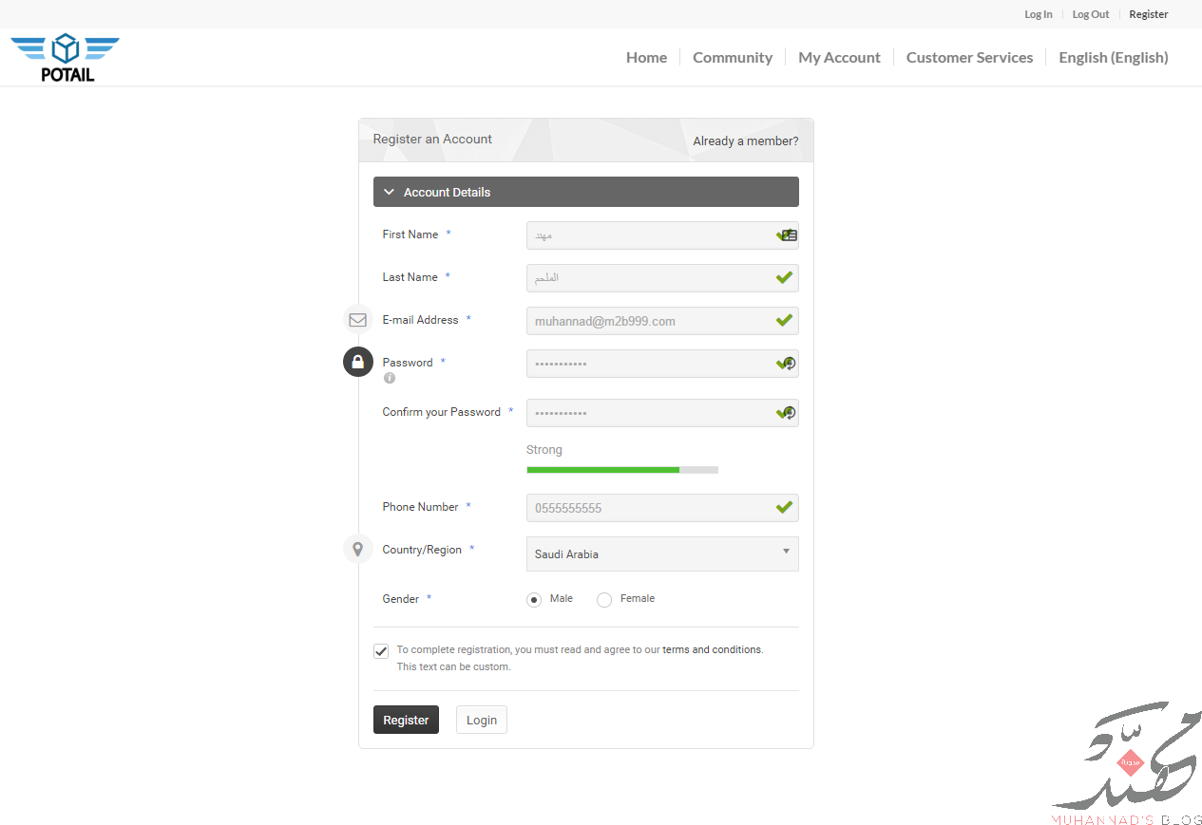Viewport: 1202px width, 825px height.
Task: Click the password info icon
Action: (390, 378)
